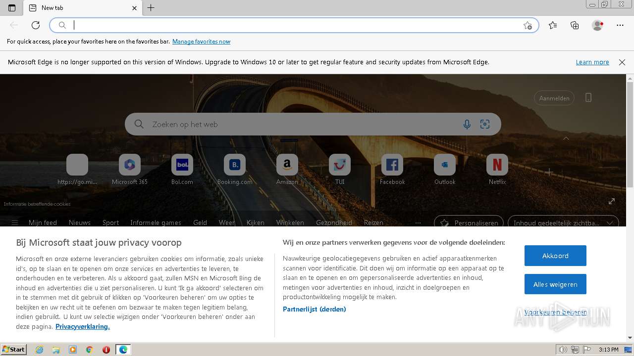Open Inhoud gedeeltelijk zichtbaar dropdown

(x=563, y=222)
